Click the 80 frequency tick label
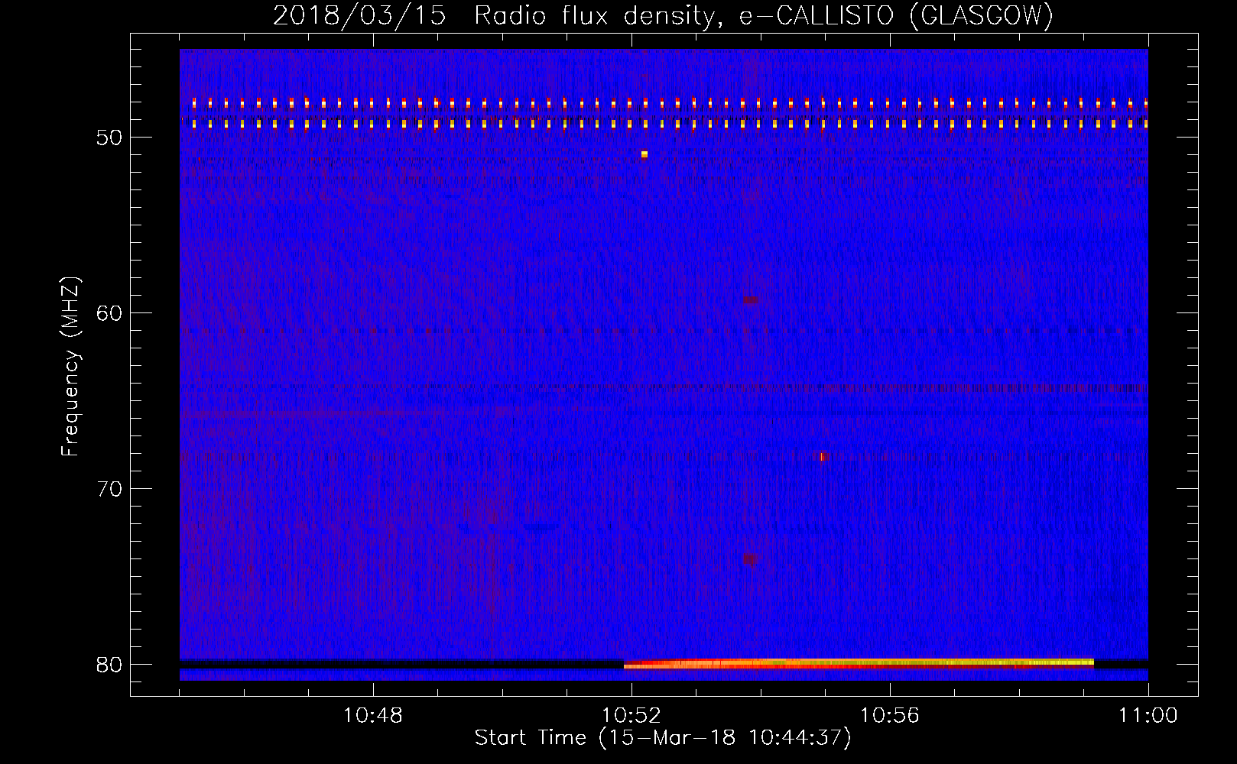1237x764 pixels. 109,665
